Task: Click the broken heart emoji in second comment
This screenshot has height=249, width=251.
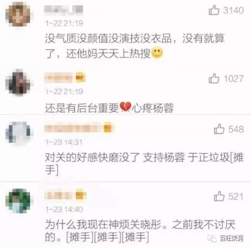Action: click(x=125, y=107)
